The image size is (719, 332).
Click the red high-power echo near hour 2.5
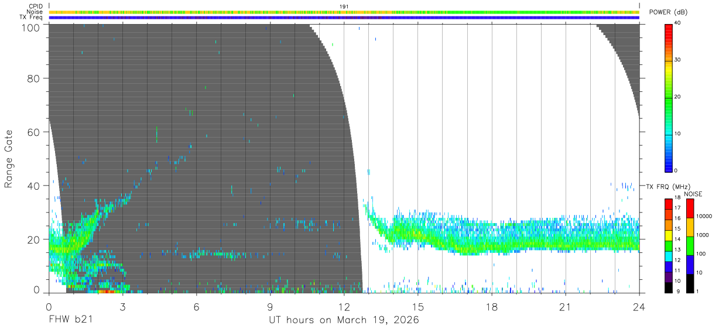click(x=105, y=290)
